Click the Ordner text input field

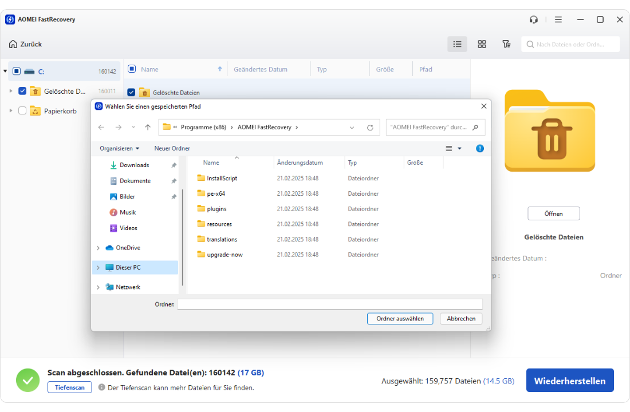(x=329, y=304)
